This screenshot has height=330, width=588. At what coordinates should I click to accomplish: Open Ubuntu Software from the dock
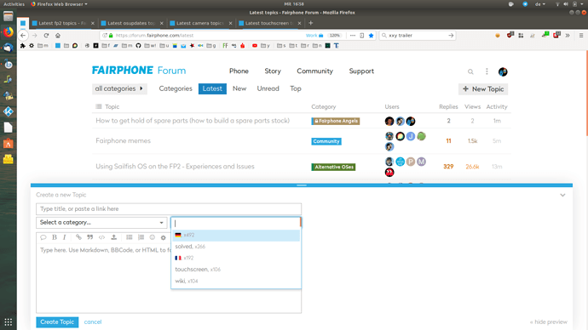click(9, 144)
